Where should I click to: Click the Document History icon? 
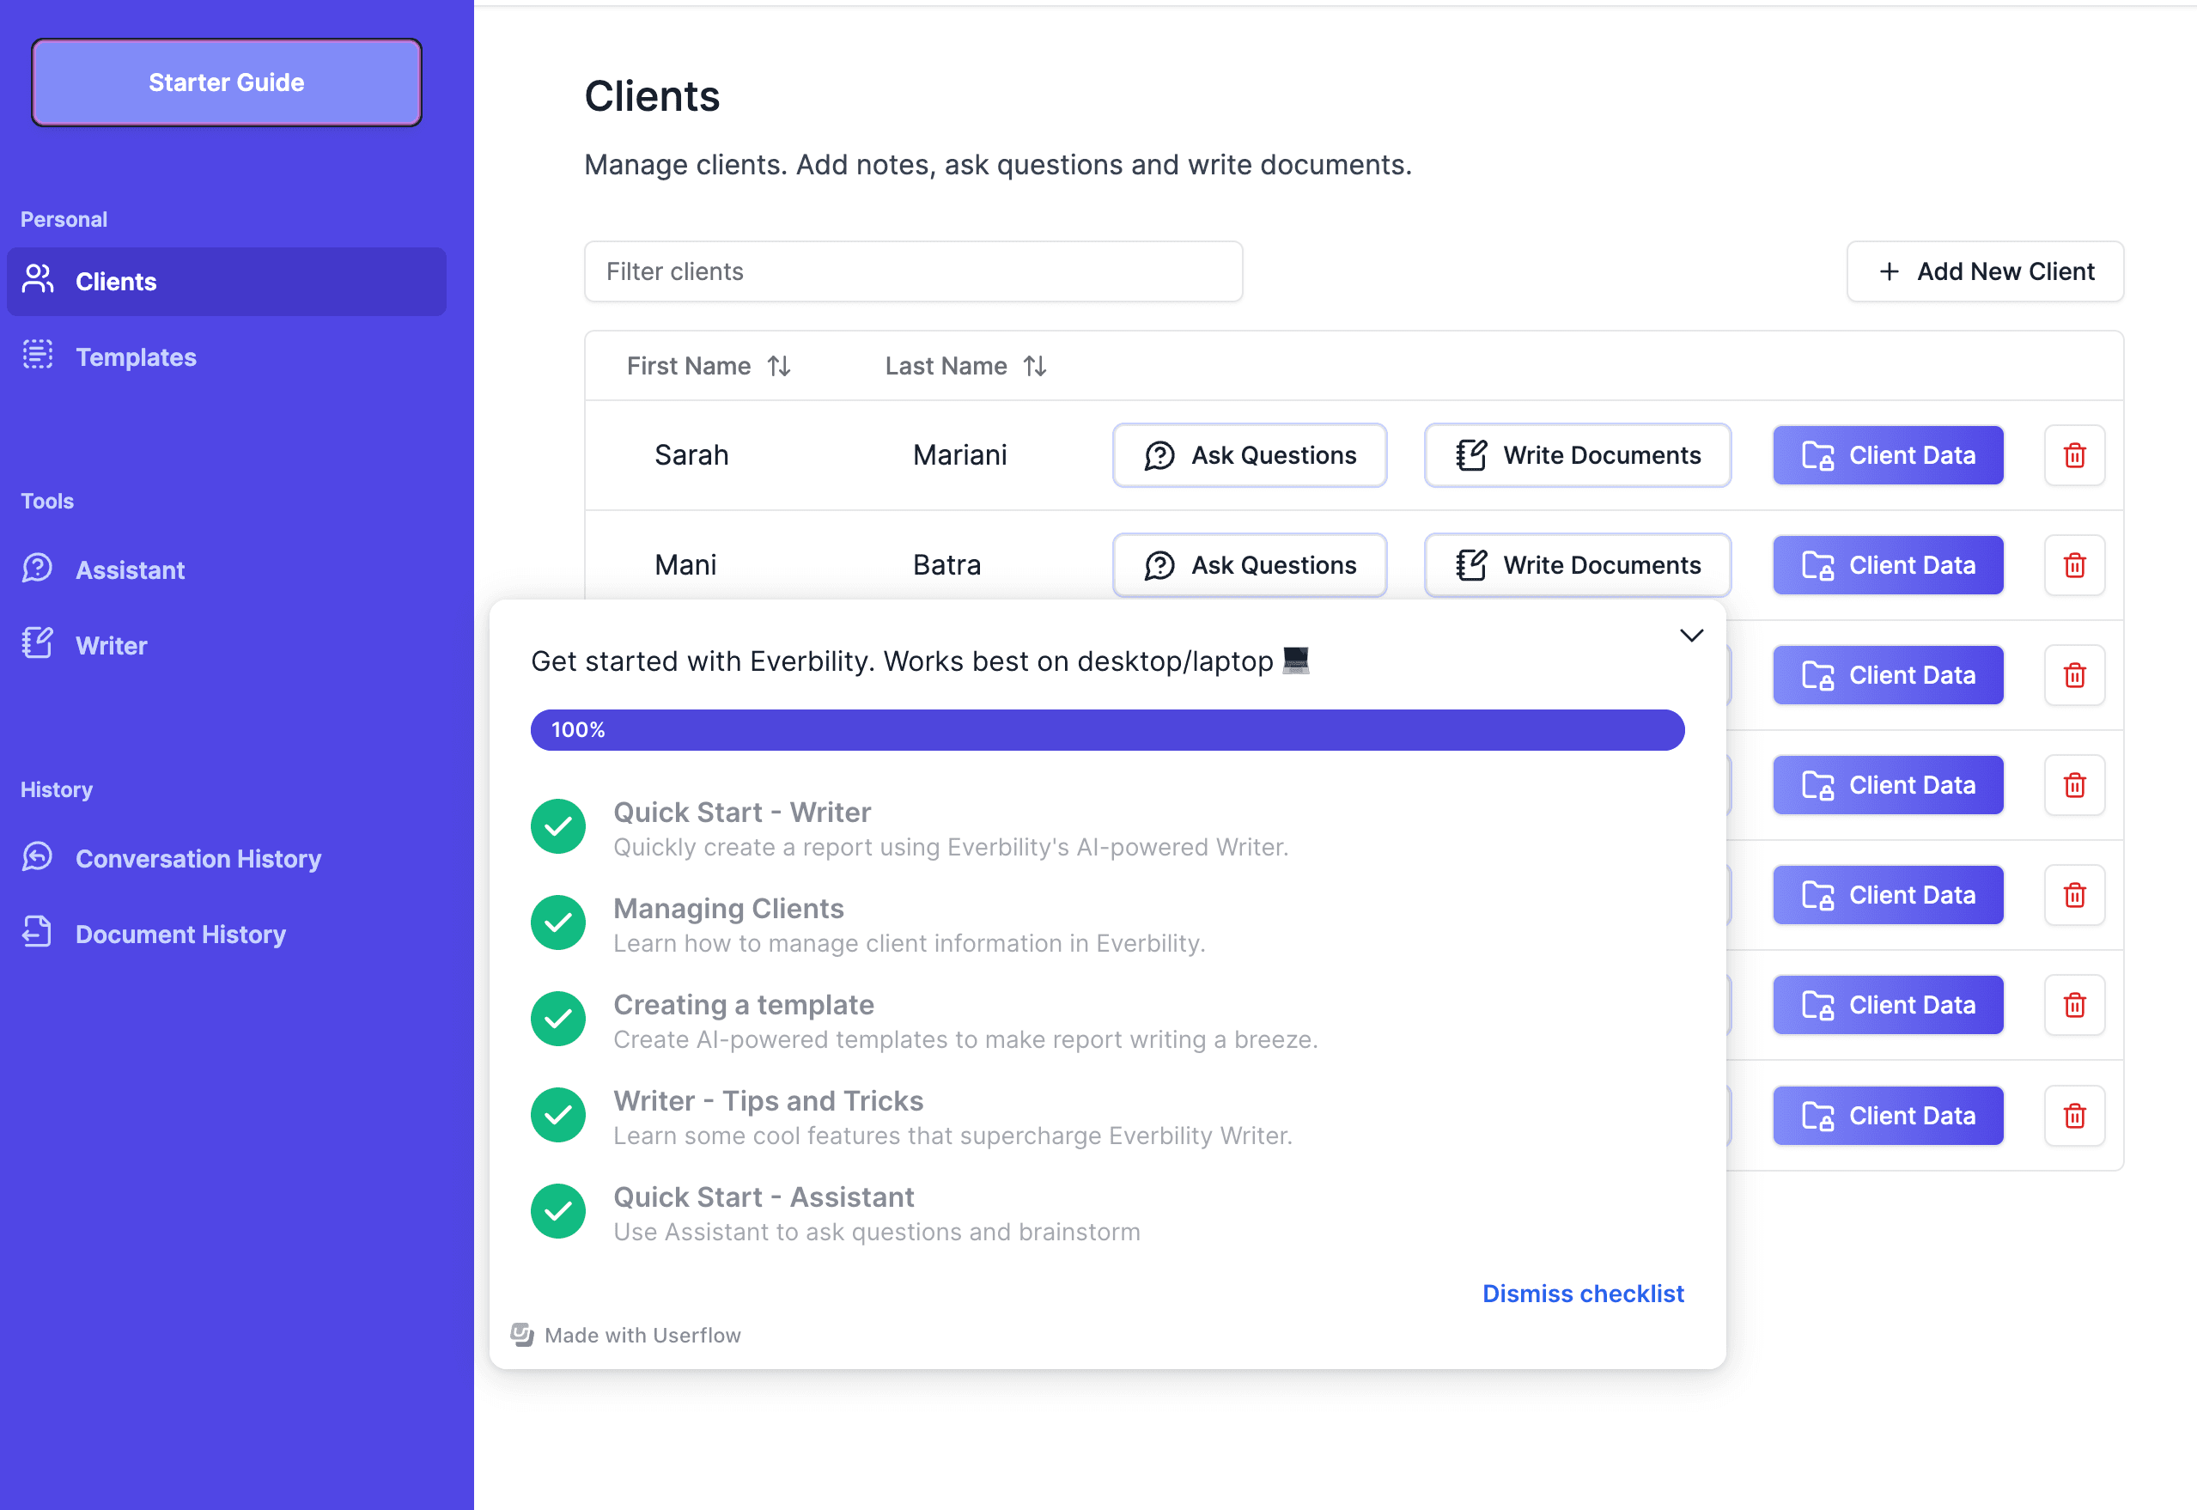tap(38, 933)
